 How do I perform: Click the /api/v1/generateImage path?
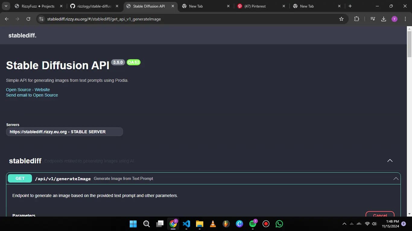click(x=63, y=179)
